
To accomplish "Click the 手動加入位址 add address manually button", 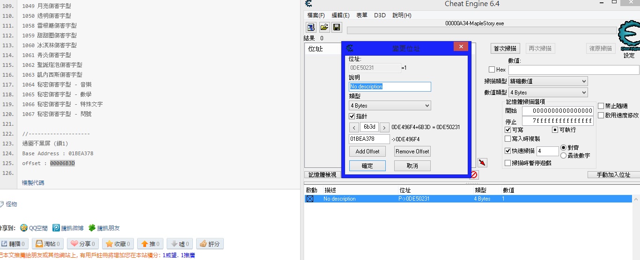I will (x=613, y=174).
